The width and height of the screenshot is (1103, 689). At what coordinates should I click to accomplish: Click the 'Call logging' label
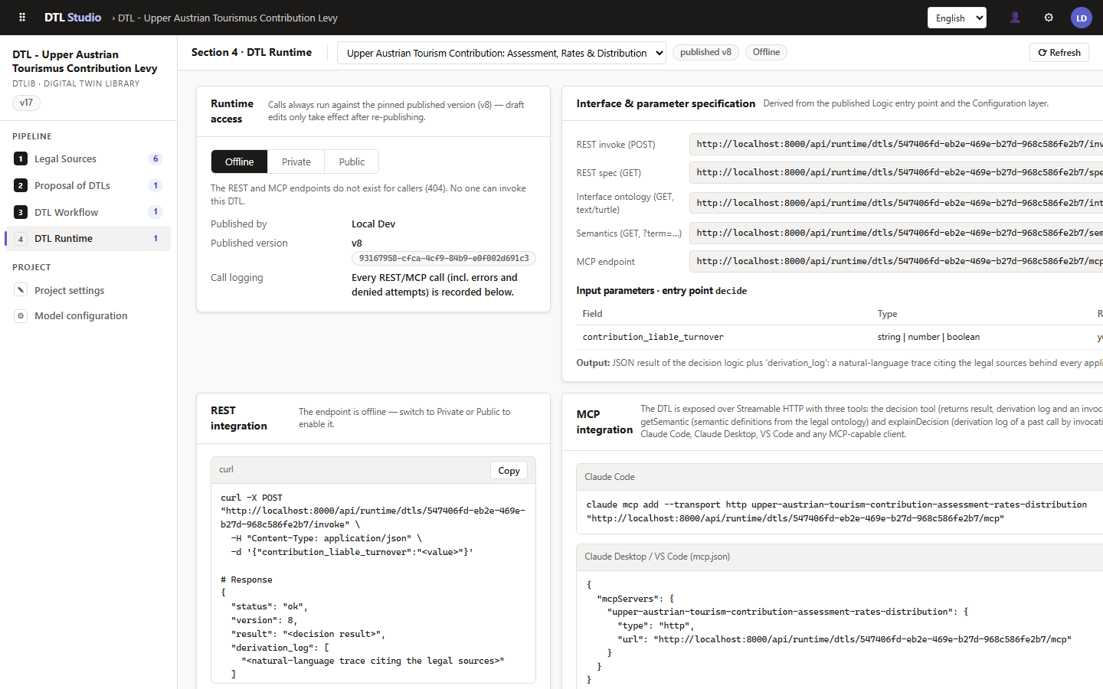click(x=237, y=278)
